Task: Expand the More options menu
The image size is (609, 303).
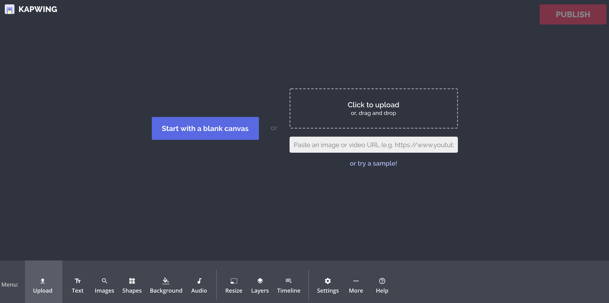Action: pyautogui.click(x=356, y=285)
